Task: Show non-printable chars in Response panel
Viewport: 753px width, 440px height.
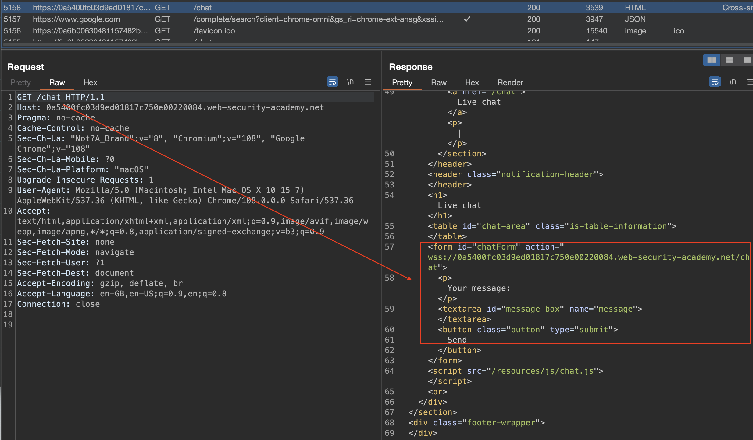Action: 733,82
